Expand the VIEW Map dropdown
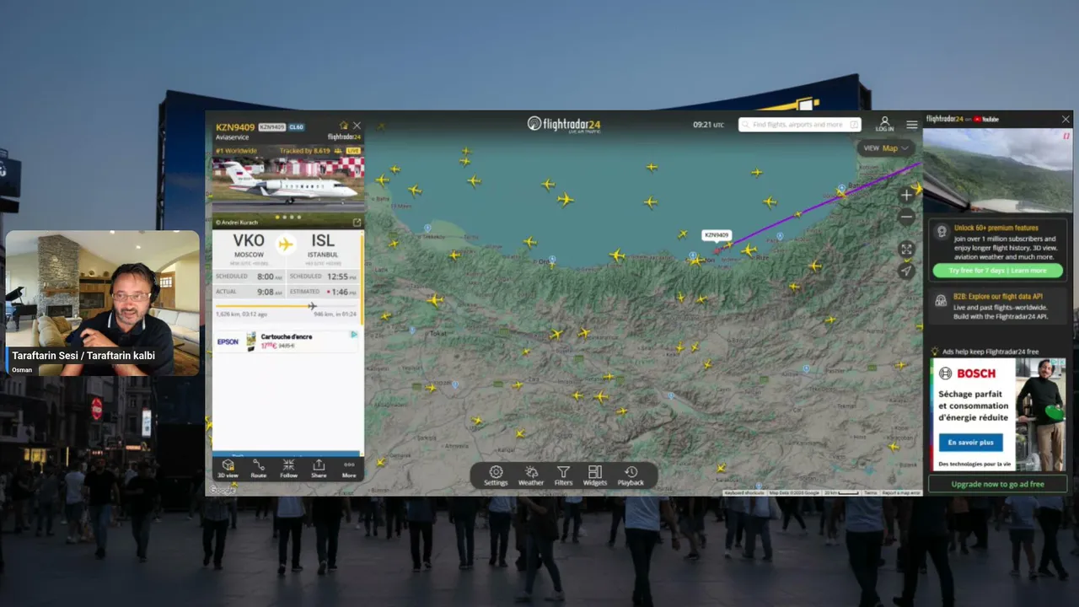The width and height of the screenshot is (1079, 607). (887, 148)
